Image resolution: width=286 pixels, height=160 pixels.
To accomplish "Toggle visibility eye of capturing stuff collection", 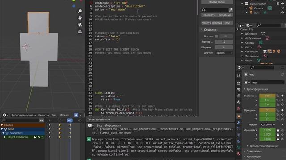I will [282, 4].
